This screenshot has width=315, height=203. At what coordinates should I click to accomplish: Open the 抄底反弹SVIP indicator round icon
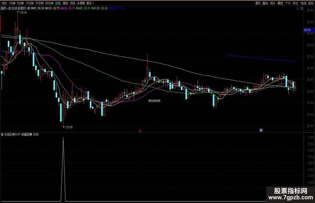click(x=2, y=134)
